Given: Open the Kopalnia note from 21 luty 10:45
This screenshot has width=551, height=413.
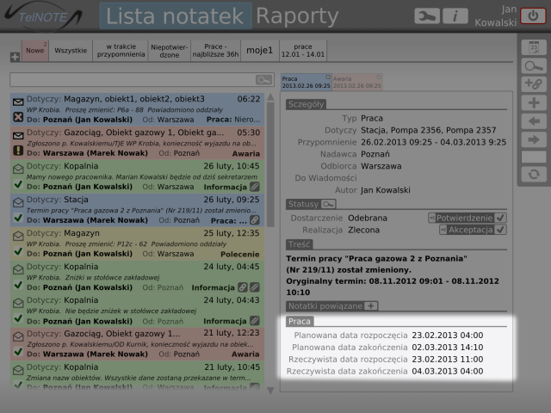Looking at the screenshot, I should (x=138, y=377).
